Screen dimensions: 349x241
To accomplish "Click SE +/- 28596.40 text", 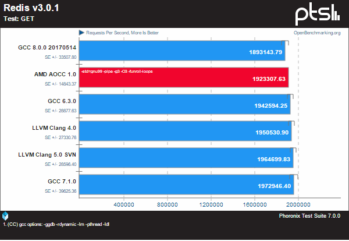I will pyautogui.click(x=60, y=164).
